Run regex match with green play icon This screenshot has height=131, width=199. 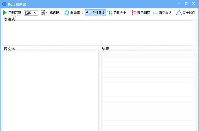tap(12, 13)
